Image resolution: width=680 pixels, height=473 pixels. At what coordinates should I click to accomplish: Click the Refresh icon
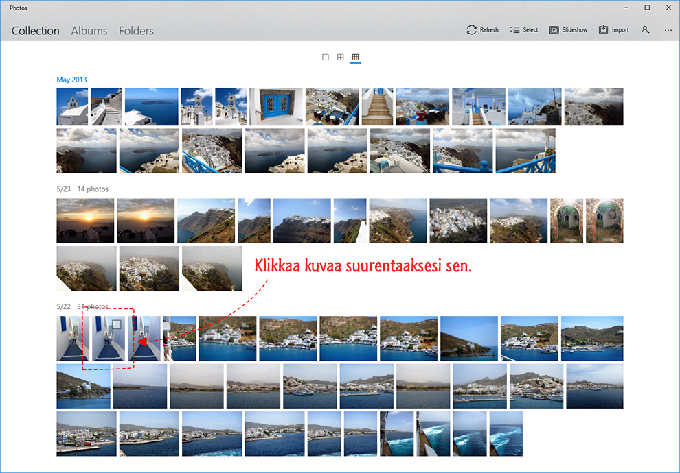471,30
